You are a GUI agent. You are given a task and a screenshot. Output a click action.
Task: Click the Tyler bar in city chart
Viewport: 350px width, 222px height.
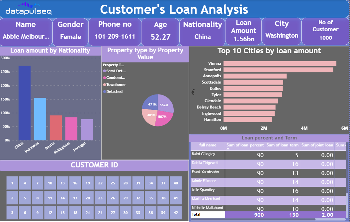[253, 95]
